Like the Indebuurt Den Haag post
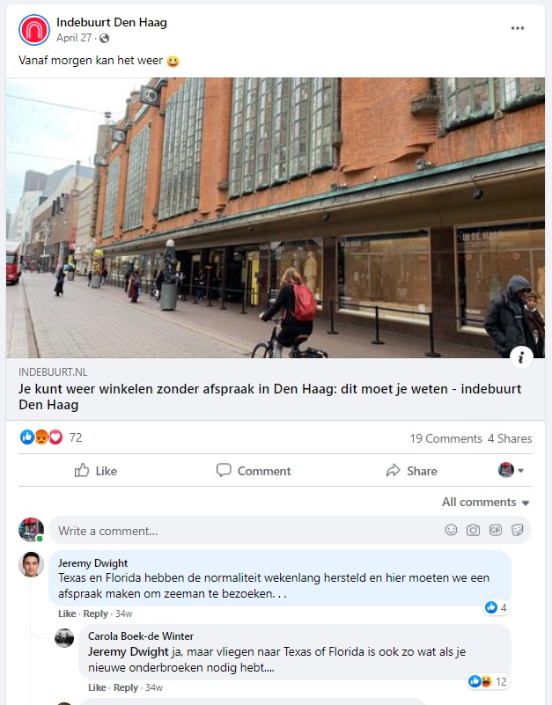The width and height of the screenshot is (552, 705). (x=95, y=471)
